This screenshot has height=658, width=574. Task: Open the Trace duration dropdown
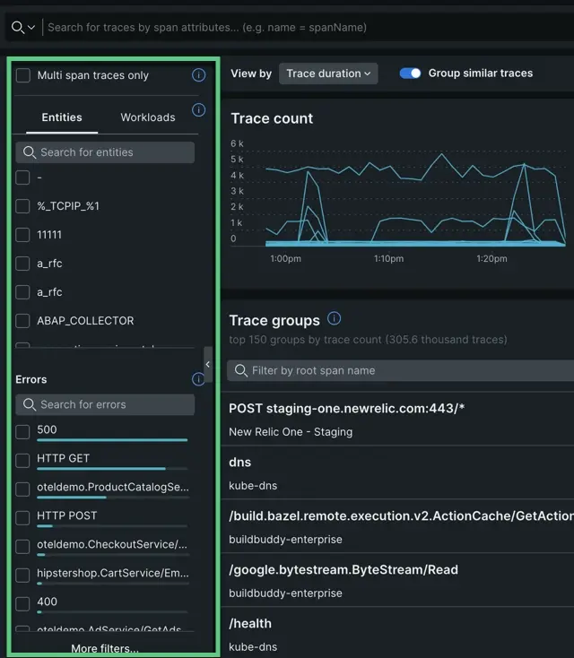pos(328,74)
